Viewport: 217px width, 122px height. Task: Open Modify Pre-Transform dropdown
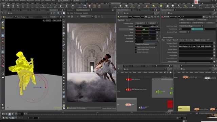click(x=146, y=44)
